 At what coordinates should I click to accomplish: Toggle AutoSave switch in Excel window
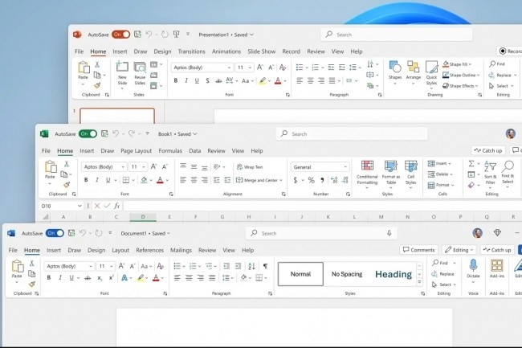[88, 133]
